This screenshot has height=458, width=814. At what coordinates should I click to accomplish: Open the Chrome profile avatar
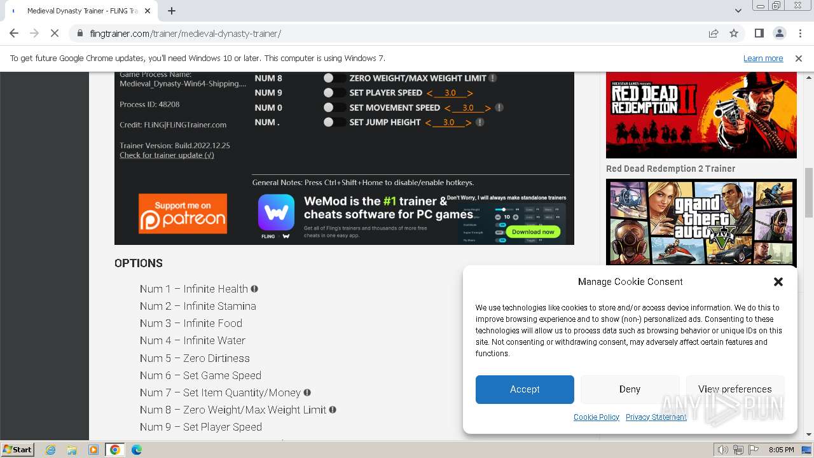click(779, 33)
